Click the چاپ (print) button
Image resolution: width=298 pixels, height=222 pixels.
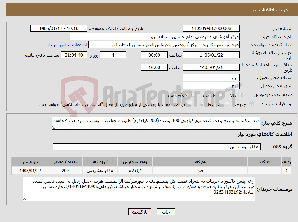[166, 212]
